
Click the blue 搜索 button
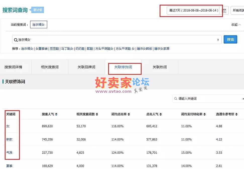pyautogui.click(x=230, y=39)
